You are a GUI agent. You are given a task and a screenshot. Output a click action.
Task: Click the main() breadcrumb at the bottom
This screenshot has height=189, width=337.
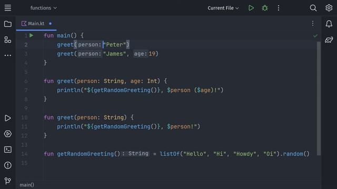click(27, 185)
